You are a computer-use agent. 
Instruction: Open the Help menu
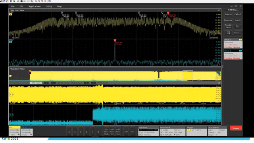(59, 6)
